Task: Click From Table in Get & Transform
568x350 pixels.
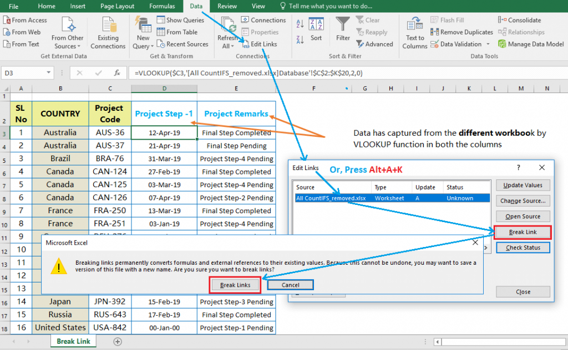Action: coord(177,32)
